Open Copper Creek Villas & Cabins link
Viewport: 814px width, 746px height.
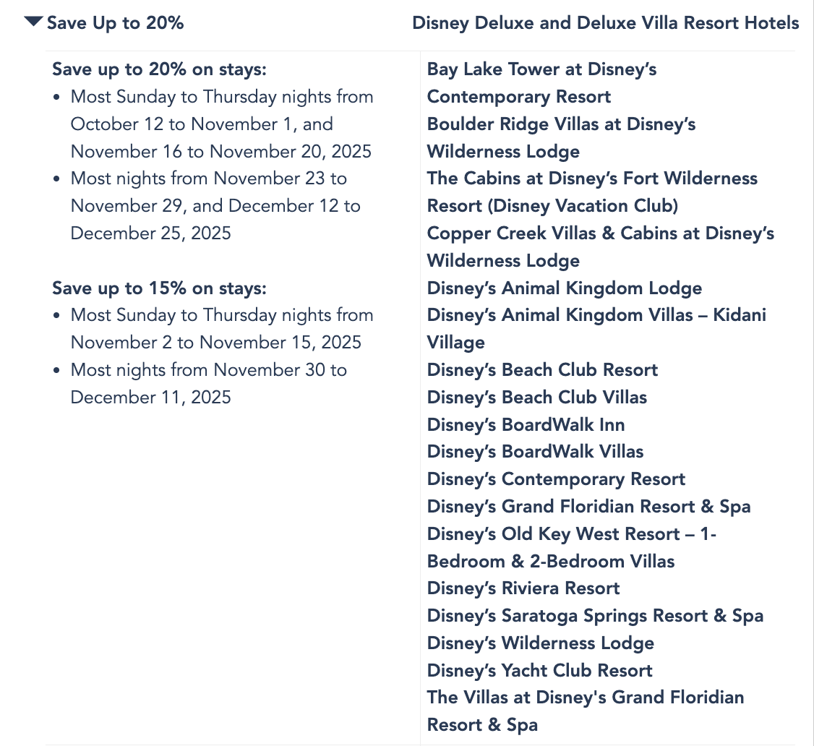[x=600, y=233]
